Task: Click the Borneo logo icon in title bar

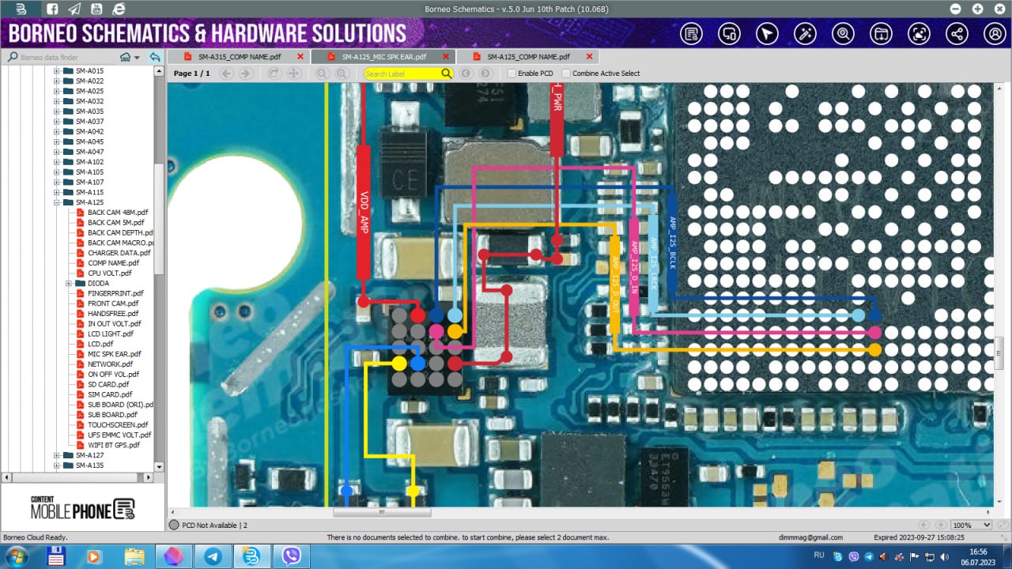Action: tap(21, 9)
